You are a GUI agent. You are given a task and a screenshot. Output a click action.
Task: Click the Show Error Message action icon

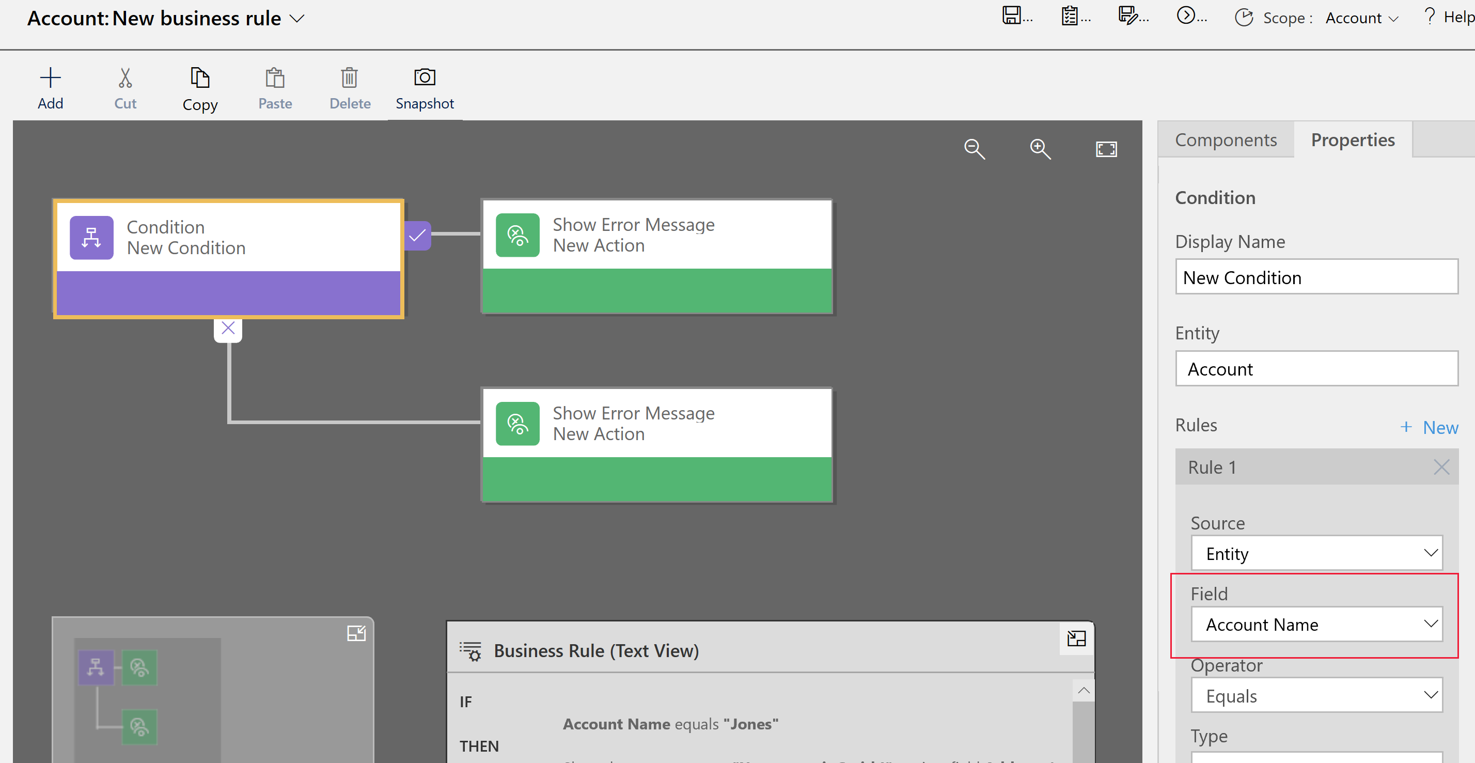pyautogui.click(x=515, y=235)
